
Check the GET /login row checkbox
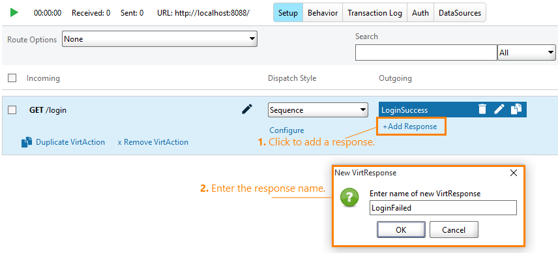tap(12, 110)
